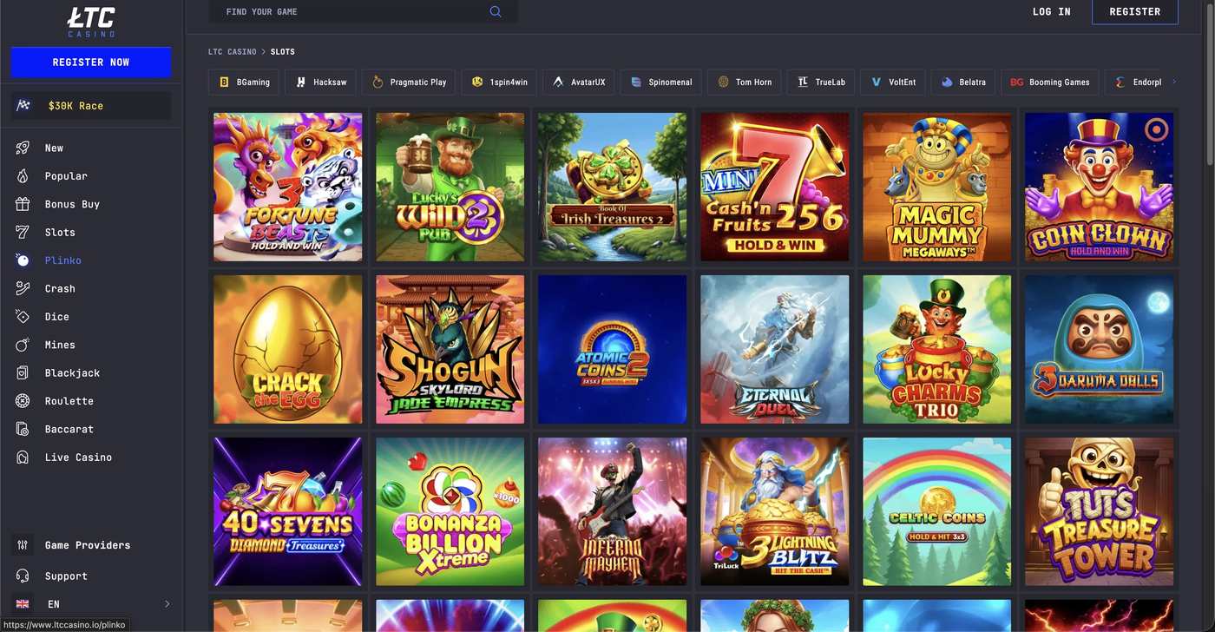Open Bonanza Billion Xtreme game
The height and width of the screenshot is (632, 1215).
click(x=450, y=511)
